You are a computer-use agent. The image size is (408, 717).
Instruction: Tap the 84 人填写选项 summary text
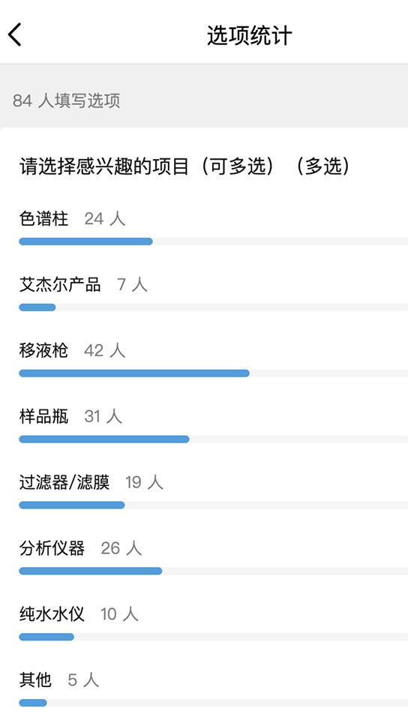point(66,100)
